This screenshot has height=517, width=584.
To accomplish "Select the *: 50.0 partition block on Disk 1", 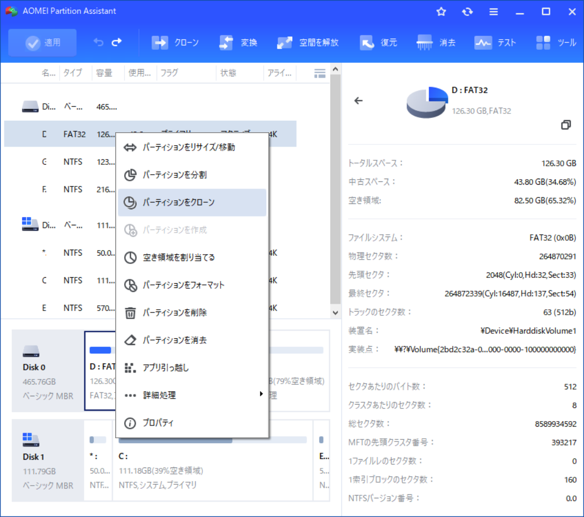I will point(98,460).
